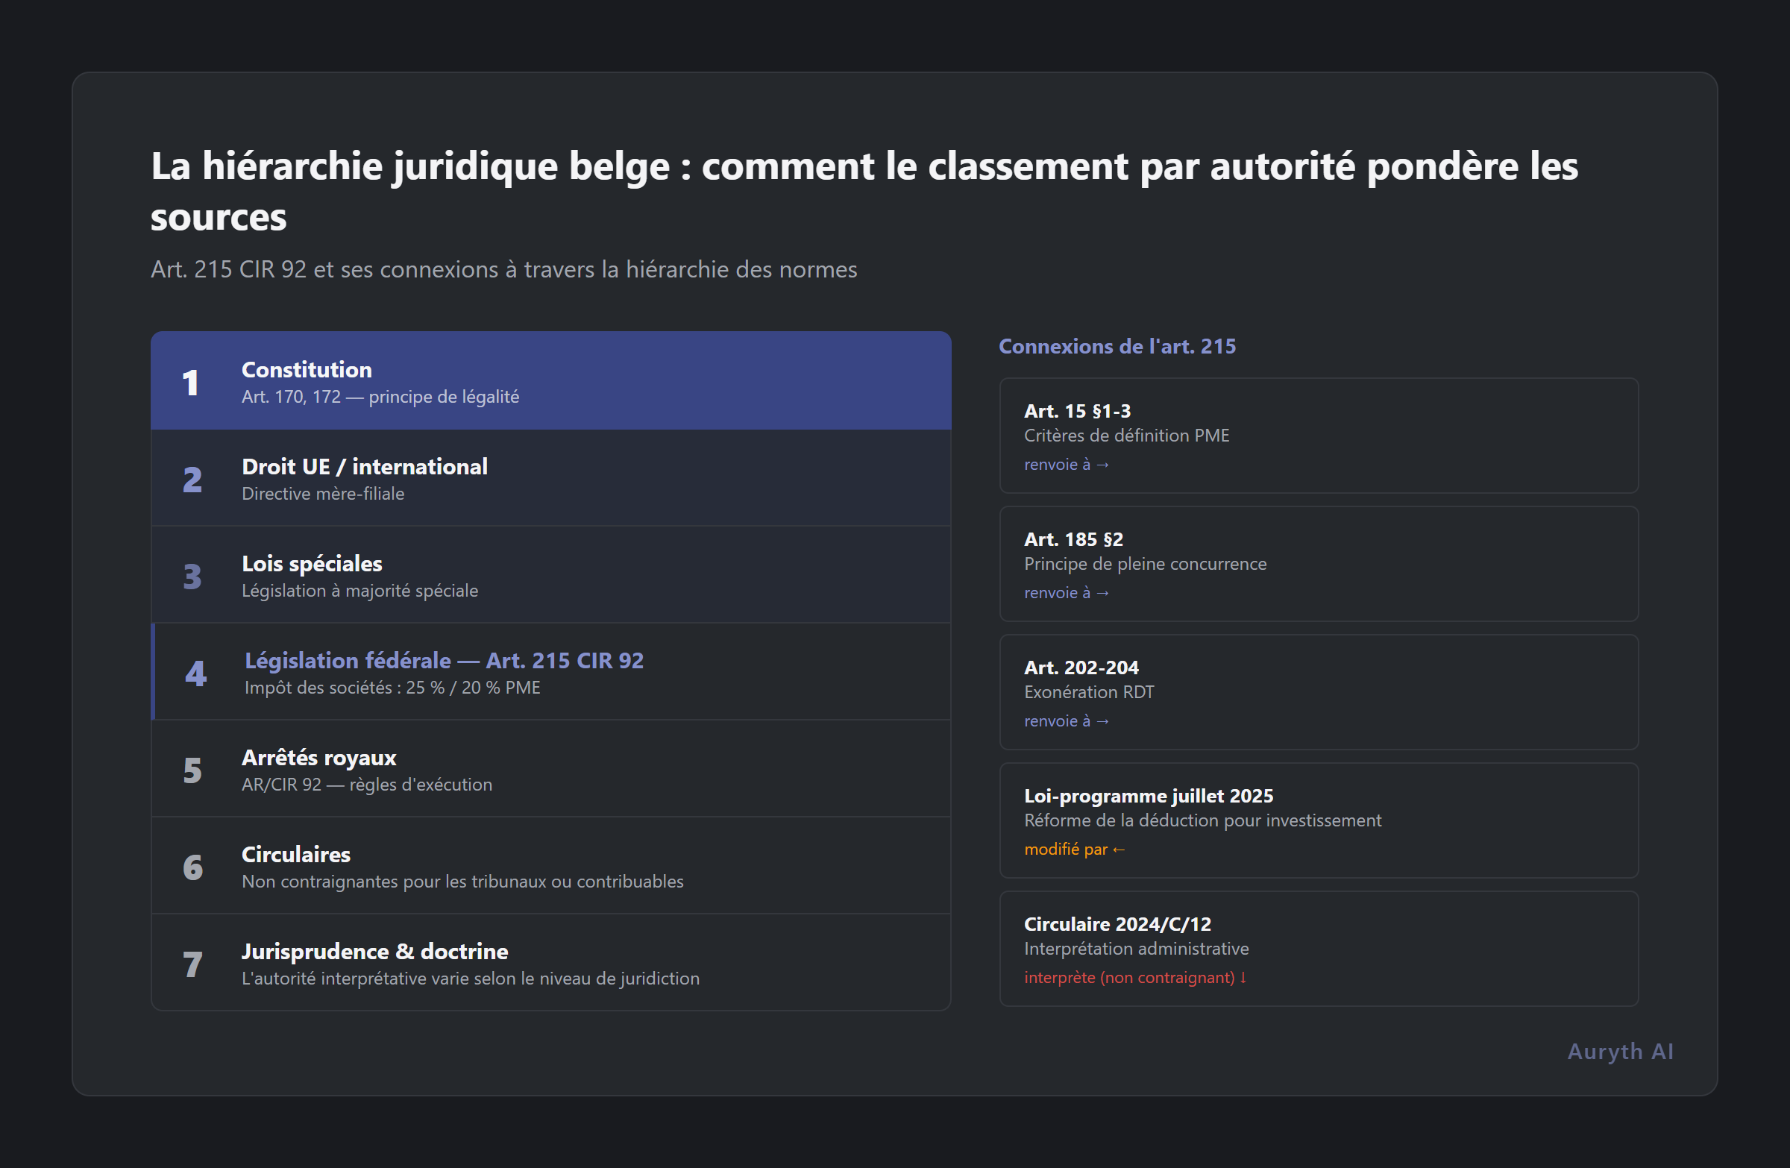Follow the renvoie à link under Art. 185 §2
Image resolution: width=1790 pixels, height=1168 pixels.
click(1065, 593)
